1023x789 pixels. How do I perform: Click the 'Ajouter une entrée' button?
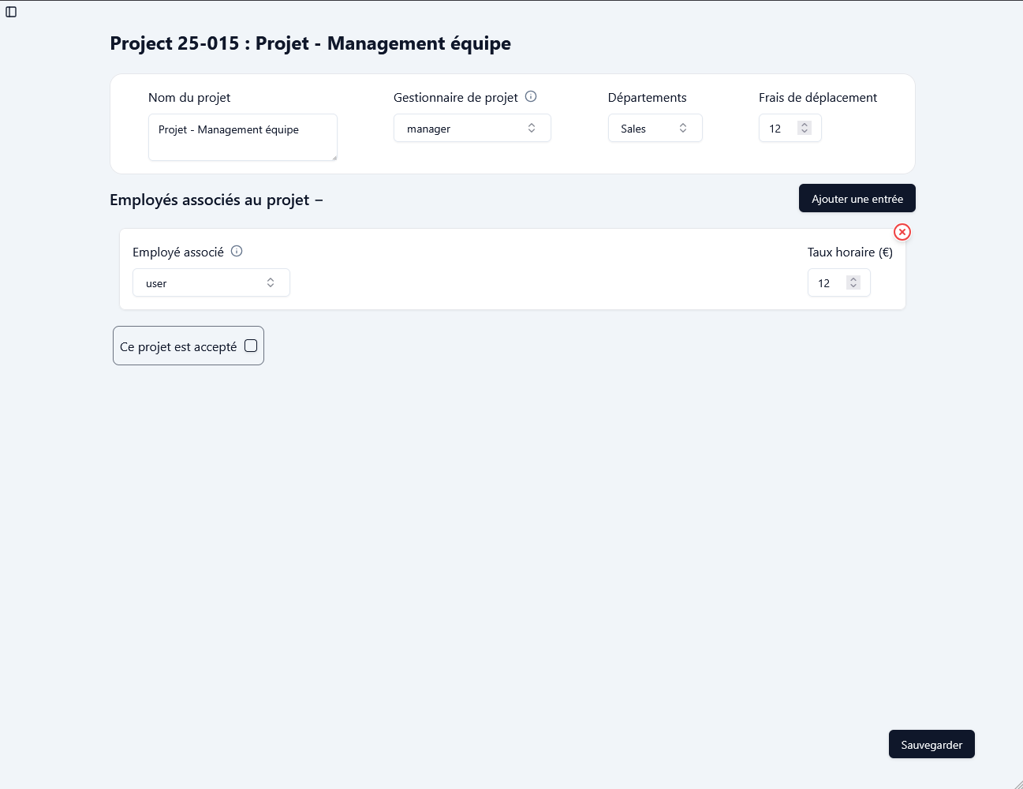click(x=857, y=198)
